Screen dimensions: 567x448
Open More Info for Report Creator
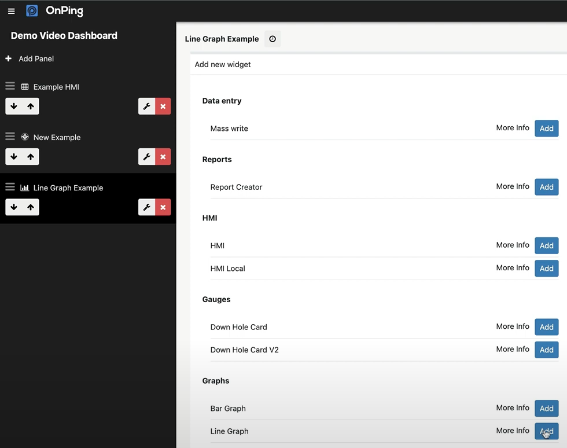(x=513, y=186)
